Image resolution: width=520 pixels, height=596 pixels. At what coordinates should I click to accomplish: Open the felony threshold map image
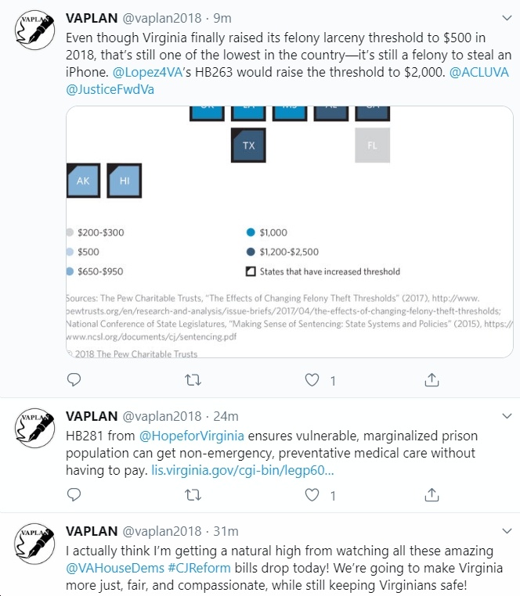[x=289, y=232]
